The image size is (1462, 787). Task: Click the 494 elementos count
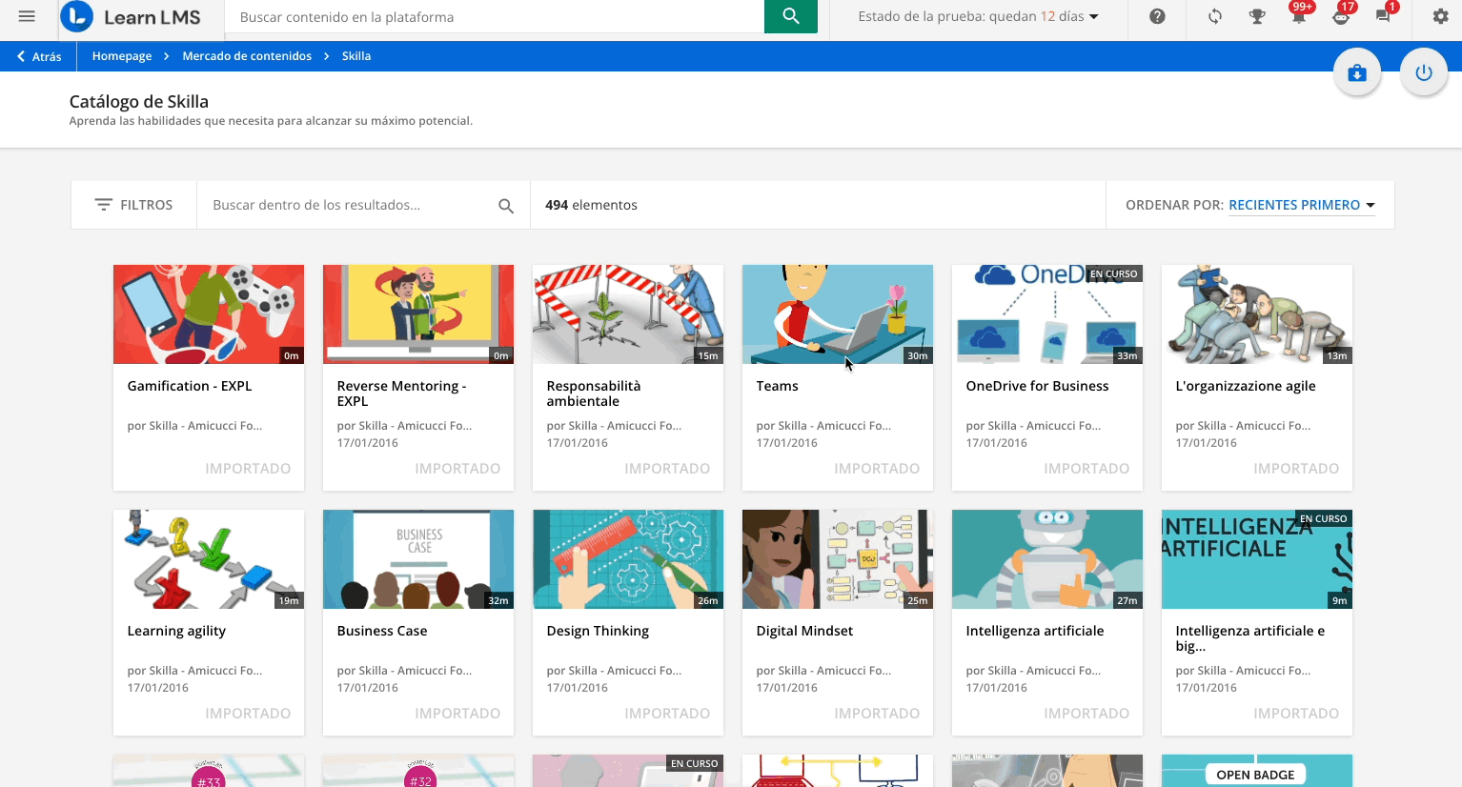click(591, 205)
